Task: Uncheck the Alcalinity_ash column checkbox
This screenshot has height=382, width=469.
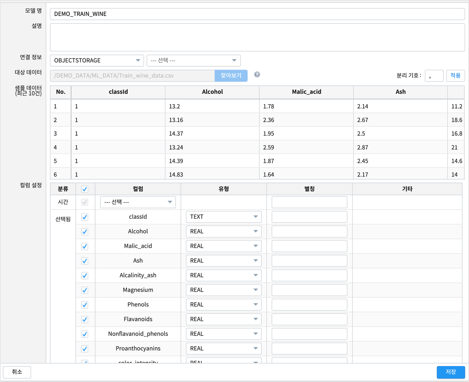Action: [85, 276]
